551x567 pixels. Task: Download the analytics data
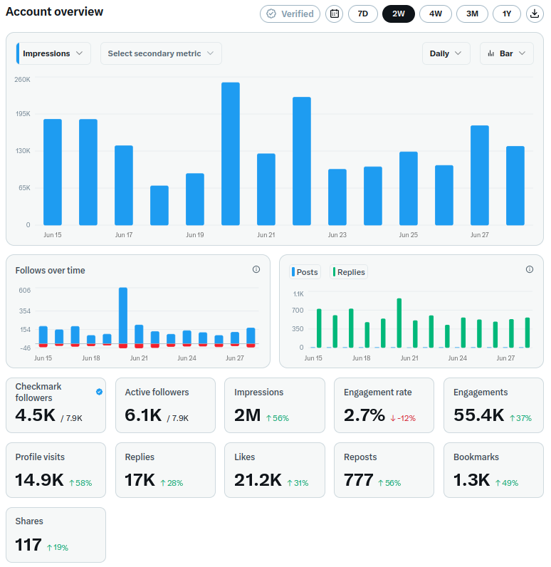coord(535,14)
